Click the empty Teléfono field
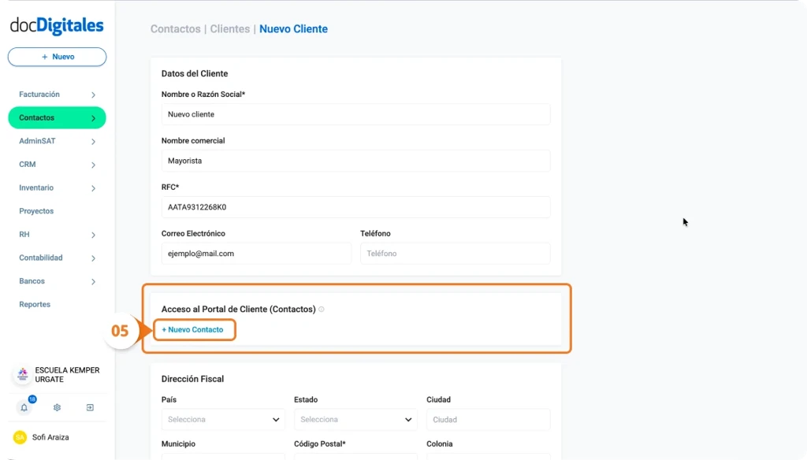The height and width of the screenshot is (460, 807). [453, 253]
